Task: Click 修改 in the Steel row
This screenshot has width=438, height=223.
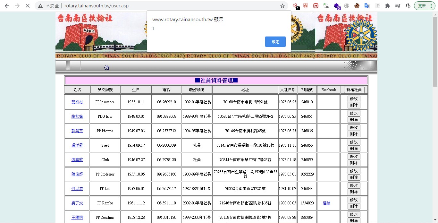Action: 354,142
